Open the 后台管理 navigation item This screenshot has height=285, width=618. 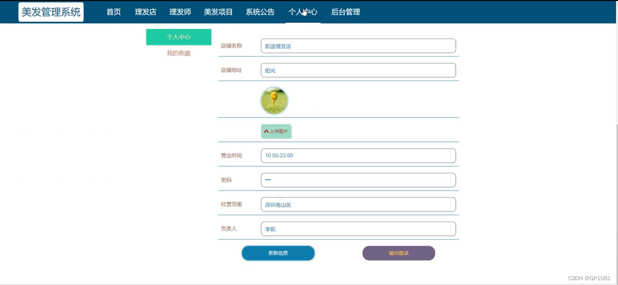[x=346, y=12]
